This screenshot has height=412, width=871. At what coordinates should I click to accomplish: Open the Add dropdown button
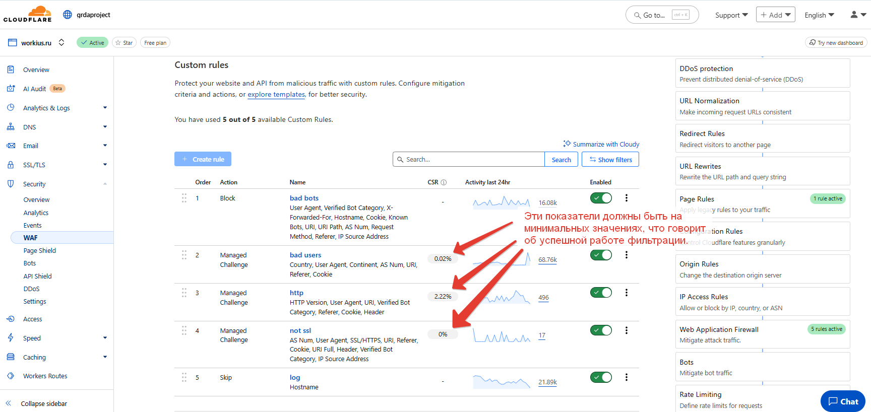click(775, 15)
